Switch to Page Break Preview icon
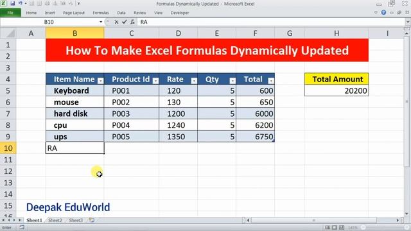 [x=342, y=227]
